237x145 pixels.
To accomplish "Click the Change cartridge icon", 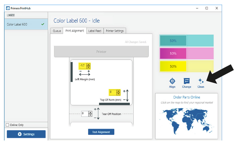I will 186,81.
